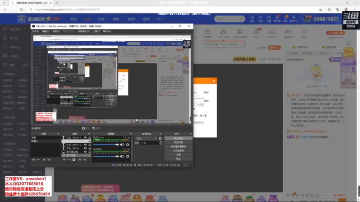
Task: Move selected scene down in Scenes list
Action: click(x=49, y=160)
